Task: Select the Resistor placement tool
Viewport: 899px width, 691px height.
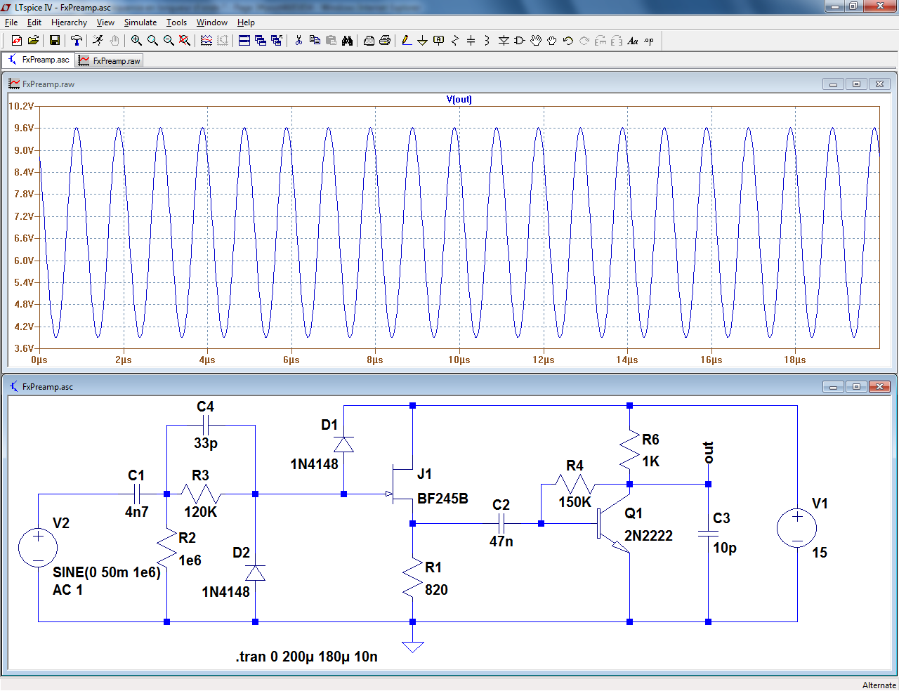Action: point(455,41)
